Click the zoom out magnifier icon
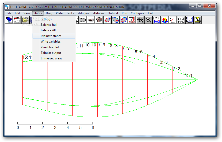This screenshot has height=142, width=222. (148, 20)
